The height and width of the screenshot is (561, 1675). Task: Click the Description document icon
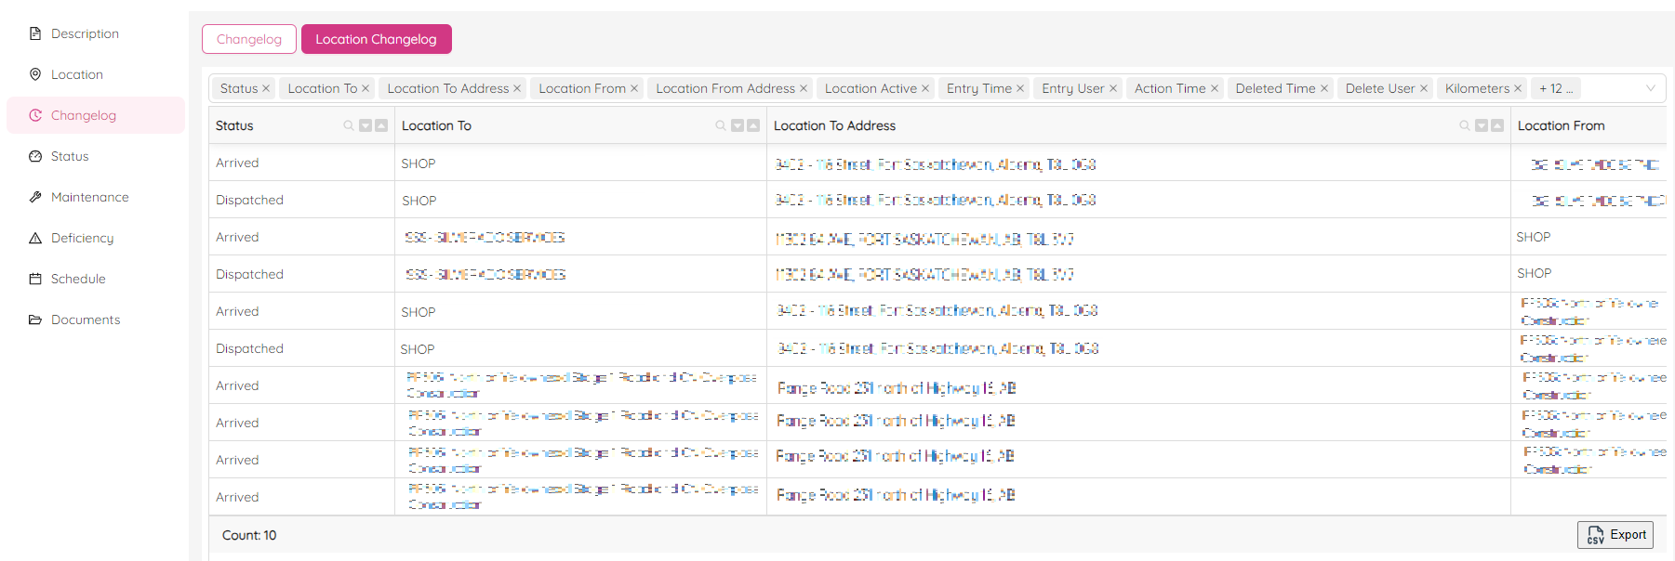[x=35, y=33]
